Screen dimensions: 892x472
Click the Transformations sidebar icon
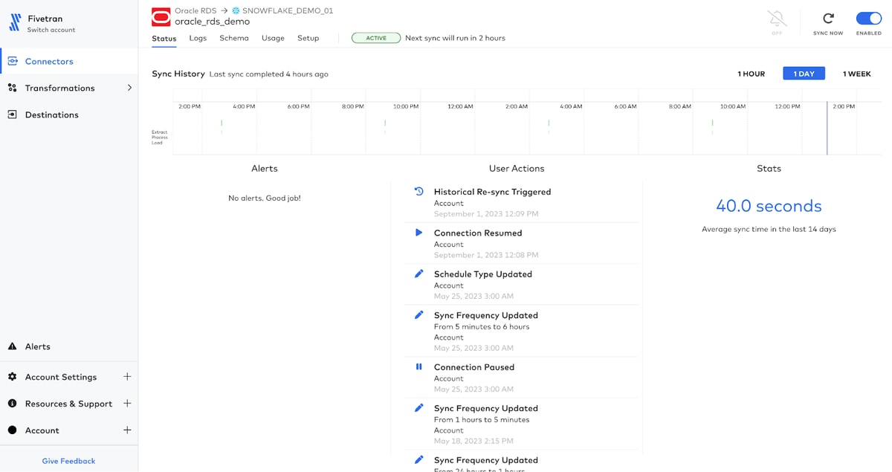point(13,88)
